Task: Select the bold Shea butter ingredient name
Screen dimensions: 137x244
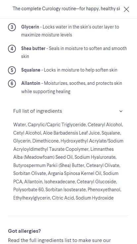Action: point(33,48)
